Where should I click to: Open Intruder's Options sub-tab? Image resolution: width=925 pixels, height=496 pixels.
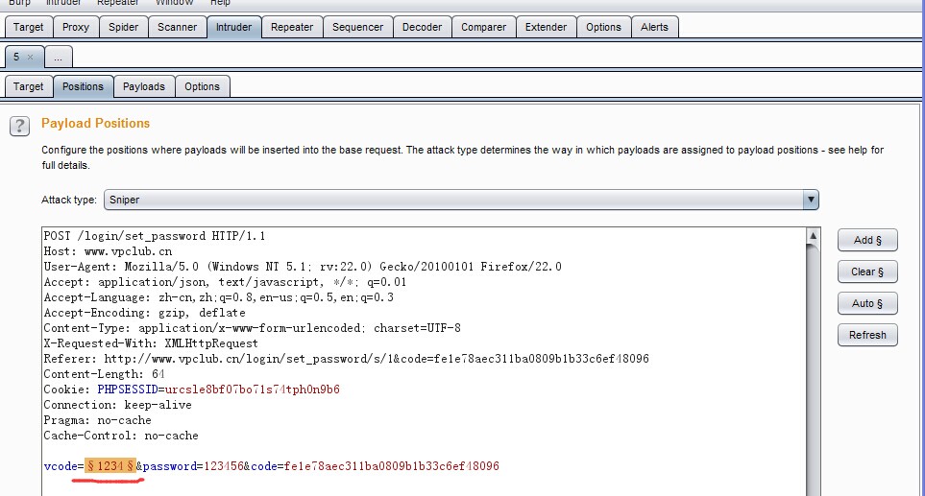[x=202, y=86]
